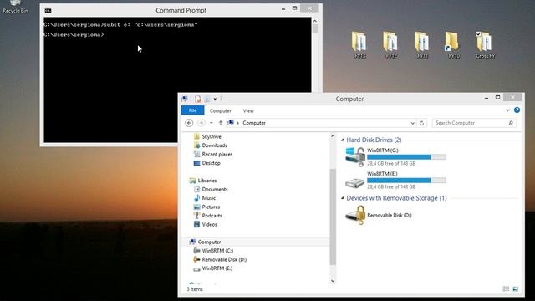Click Computer in the address bar path
535x301 pixels.
point(254,123)
